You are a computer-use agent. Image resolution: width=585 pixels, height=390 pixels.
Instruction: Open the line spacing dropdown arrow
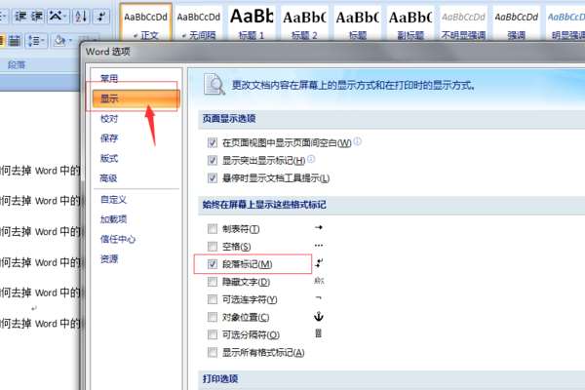pyautogui.click(x=43, y=41)
